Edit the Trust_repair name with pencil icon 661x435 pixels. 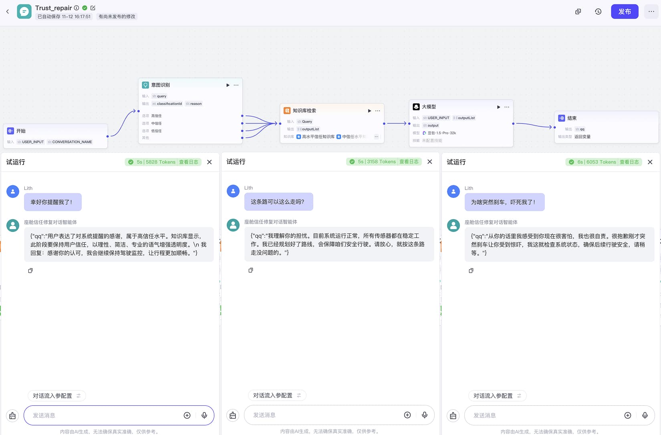[x=93, y=8]
